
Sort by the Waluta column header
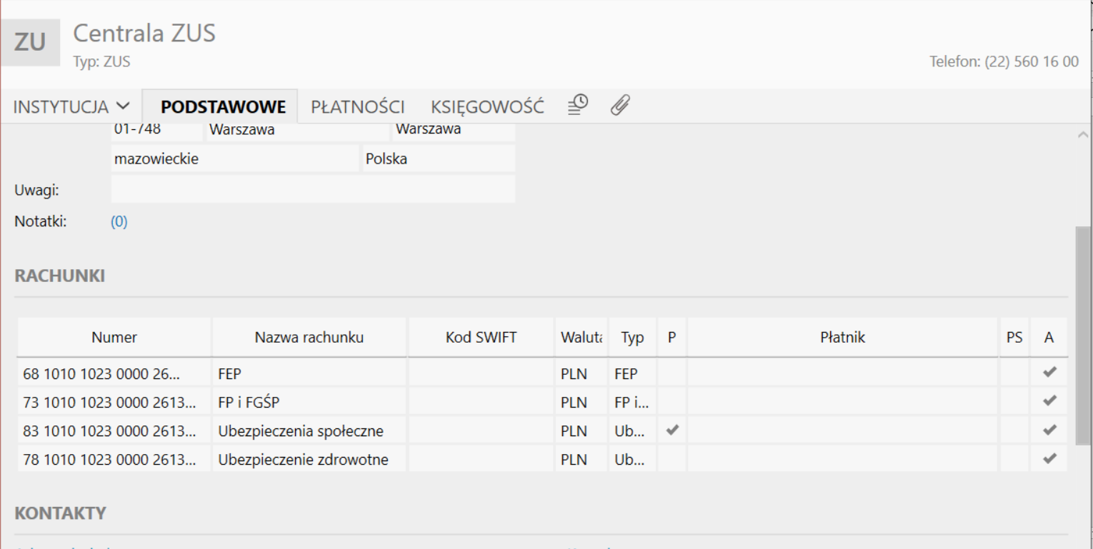[x=581, y=338]
